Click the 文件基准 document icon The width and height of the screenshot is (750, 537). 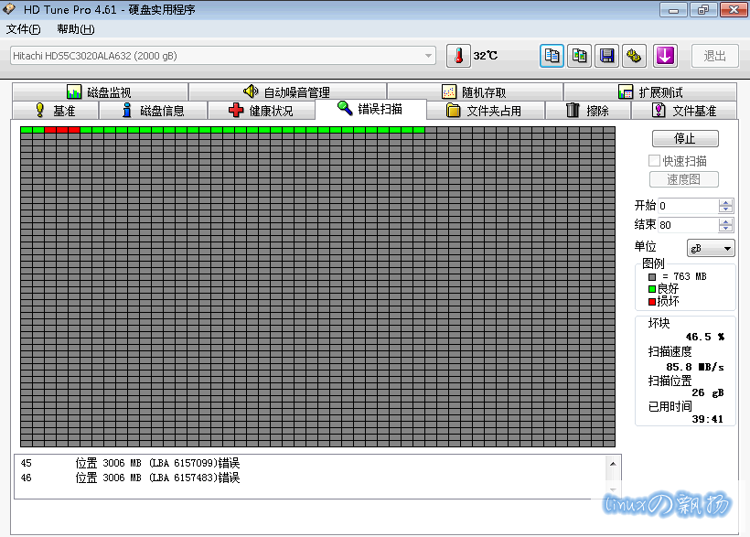pyautogui.click(x=659, y=110)
